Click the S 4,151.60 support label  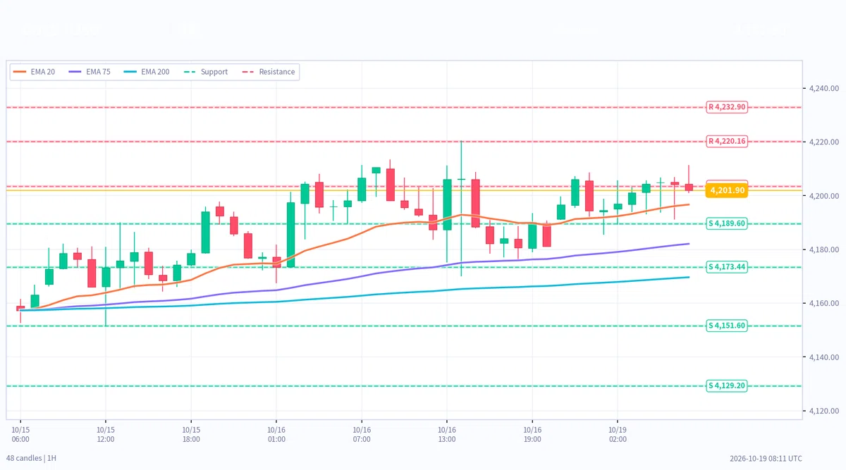726,326
